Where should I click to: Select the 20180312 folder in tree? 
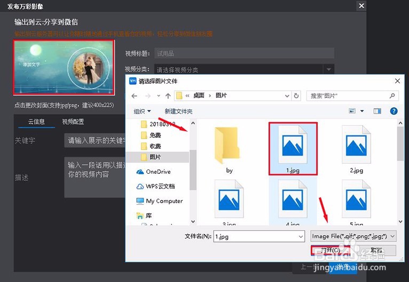(158, 124)
